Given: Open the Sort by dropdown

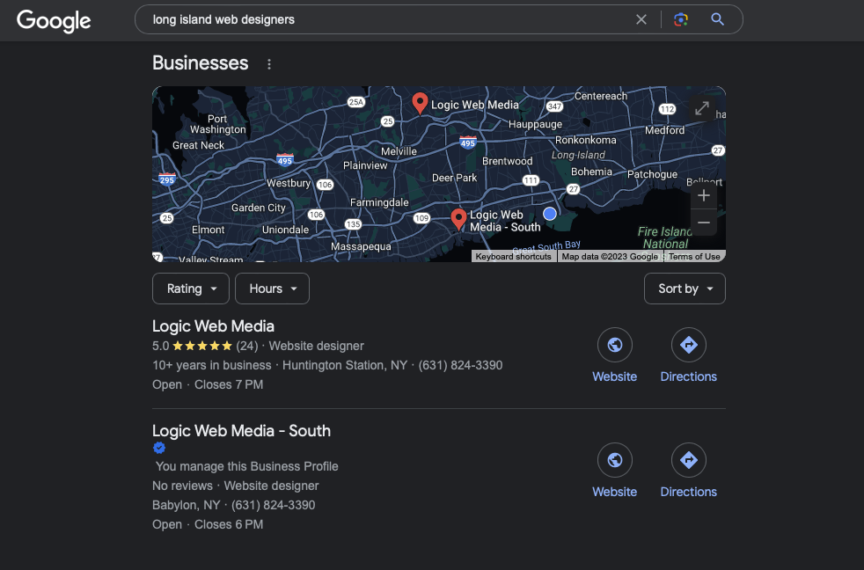Looking at the screenshot, I should (685, 289).
